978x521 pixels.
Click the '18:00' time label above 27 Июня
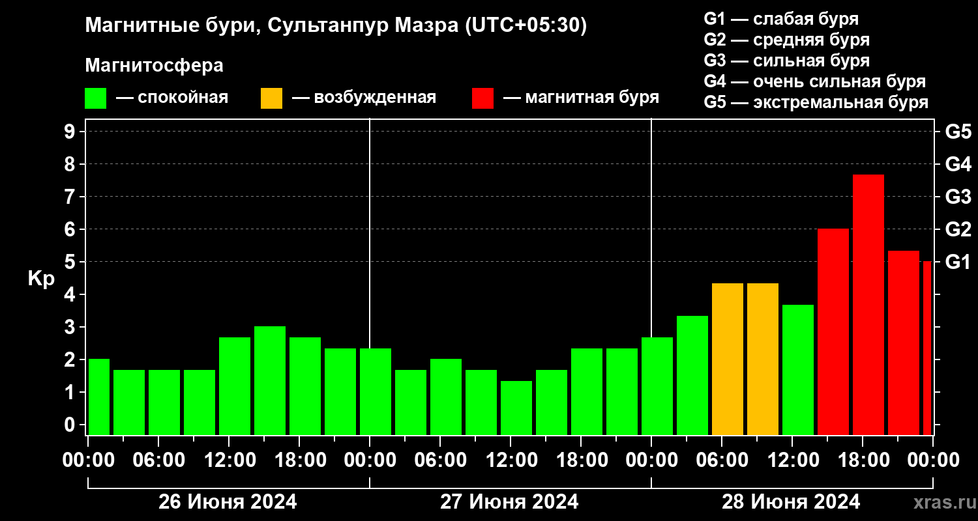(581, 460)
